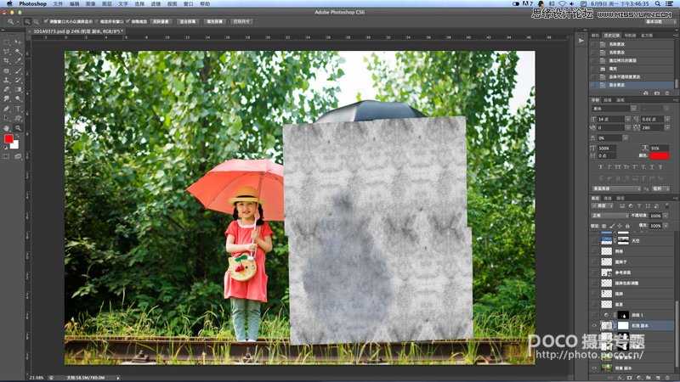Toggle layer filtering switch in Layers panel
This screenshot has width=680, height=382.
click(666, 206)
